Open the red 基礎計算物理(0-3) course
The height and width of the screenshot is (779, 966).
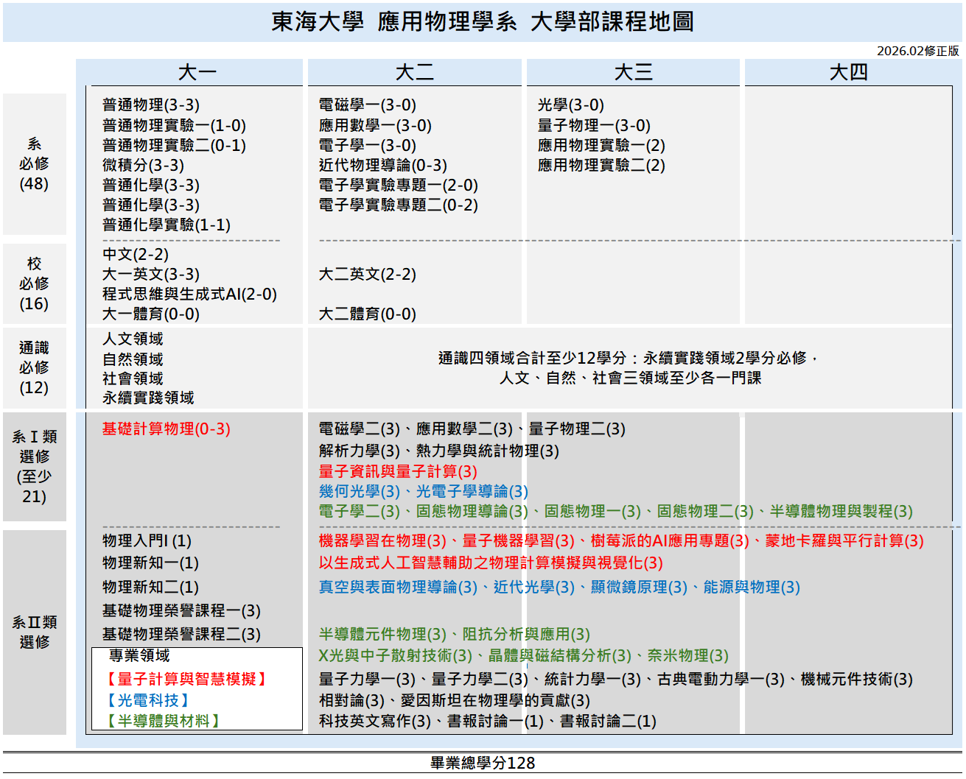[166, 429]
